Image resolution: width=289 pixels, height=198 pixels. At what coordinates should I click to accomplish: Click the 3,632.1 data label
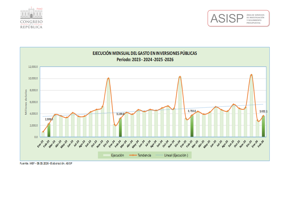pos(263,111)
